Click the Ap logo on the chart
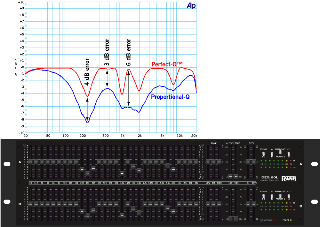The height and width of the screenshot is (227, 320). point(191,6)
